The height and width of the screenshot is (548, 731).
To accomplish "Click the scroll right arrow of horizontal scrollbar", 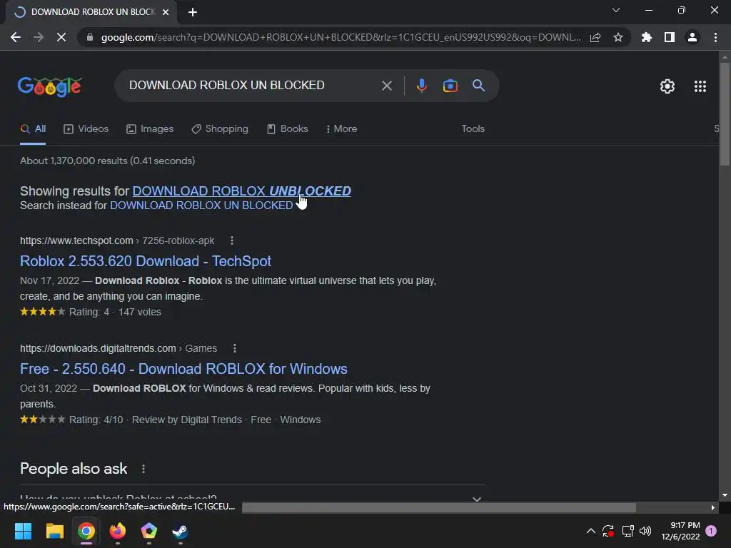I will pyautogui.click(x=713, y=507).
